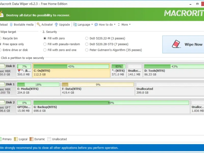
Task: Click the '86.33 GB' size text
Action: point(150,74)
